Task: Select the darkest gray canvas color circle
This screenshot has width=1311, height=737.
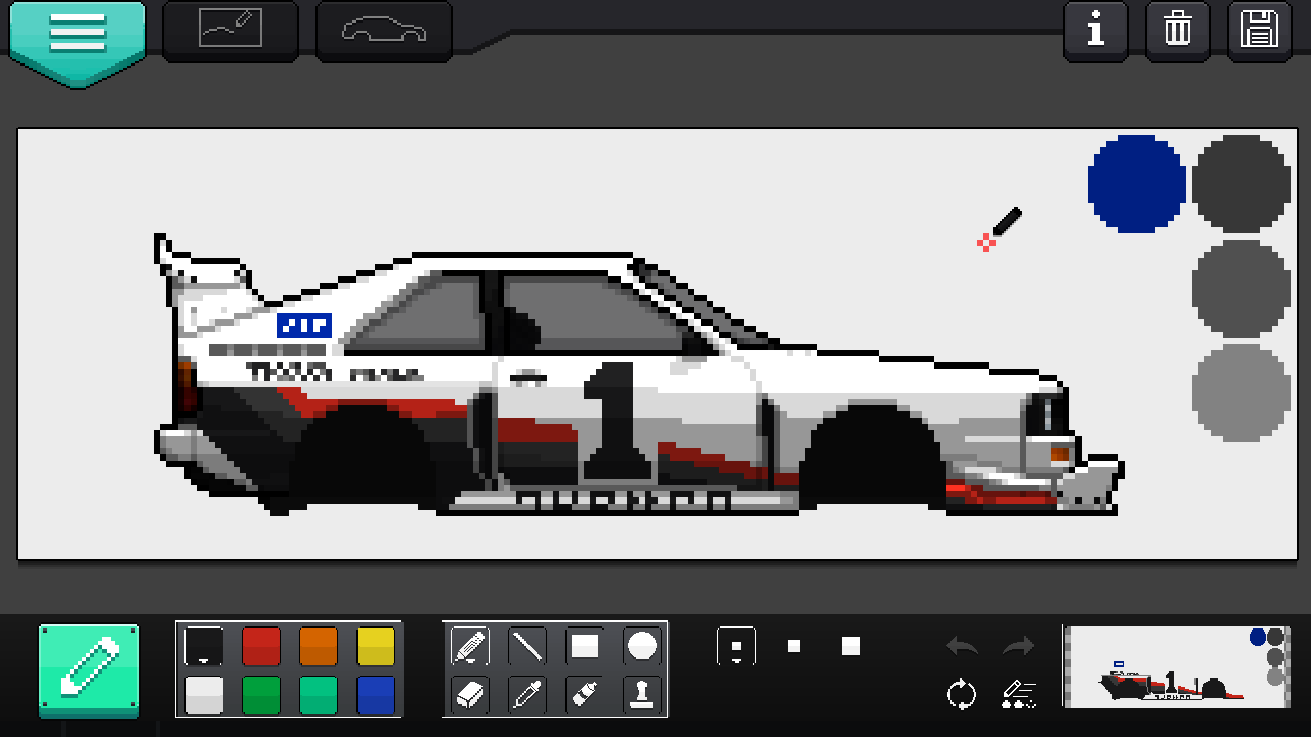Action: [1241, 184]
